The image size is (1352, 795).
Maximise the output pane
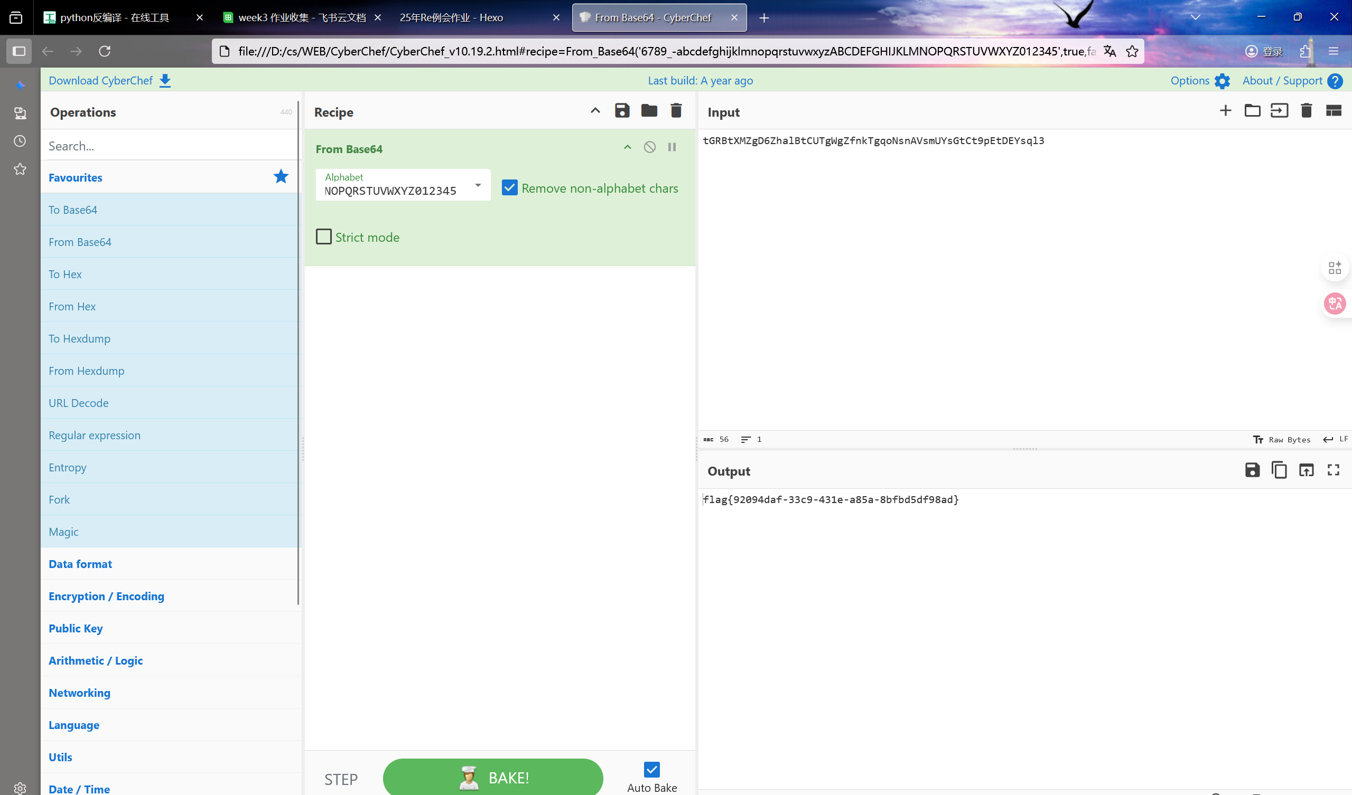coord(1333,470)
